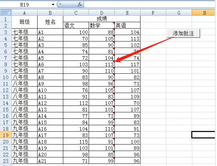
Task: Select name cell A18
Action: tap(50, 142)
